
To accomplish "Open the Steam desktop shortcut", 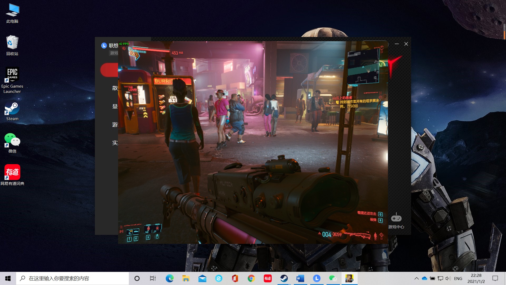I will click(12, 111).
